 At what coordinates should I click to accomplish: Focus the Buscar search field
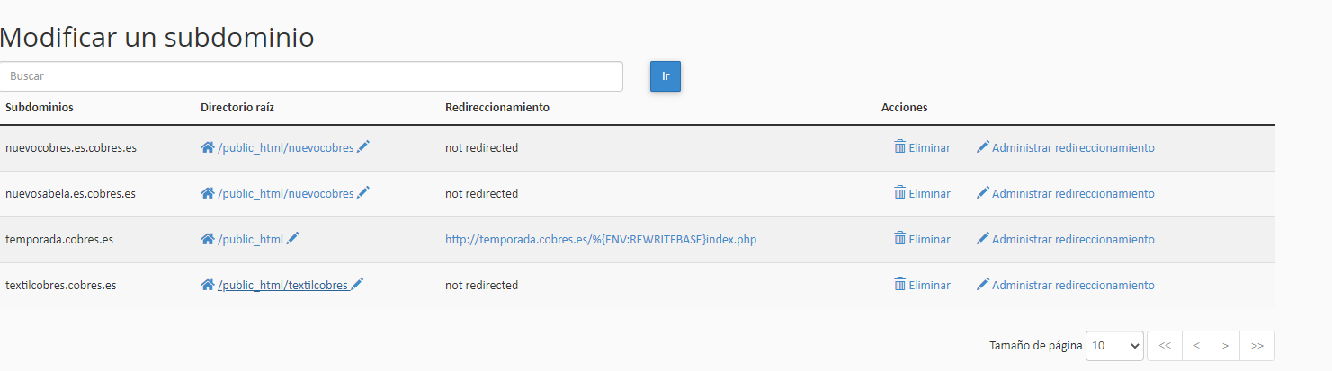coord(311,76)
